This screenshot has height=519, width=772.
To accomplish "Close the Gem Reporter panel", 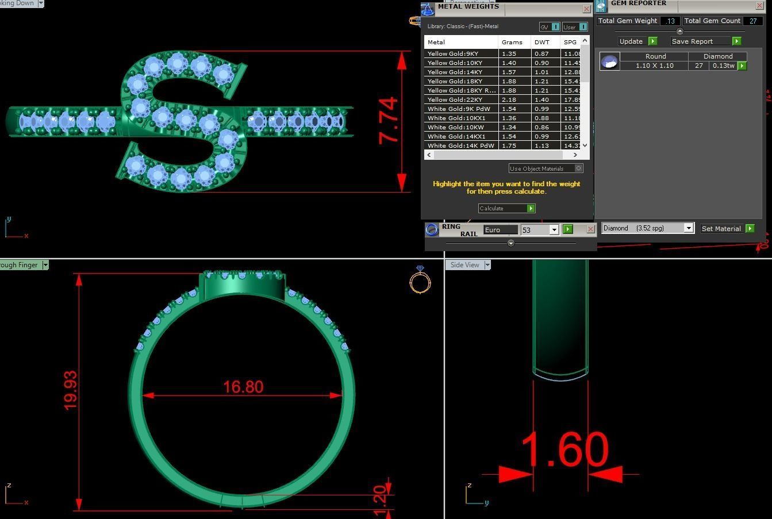I will click(759, 5).
